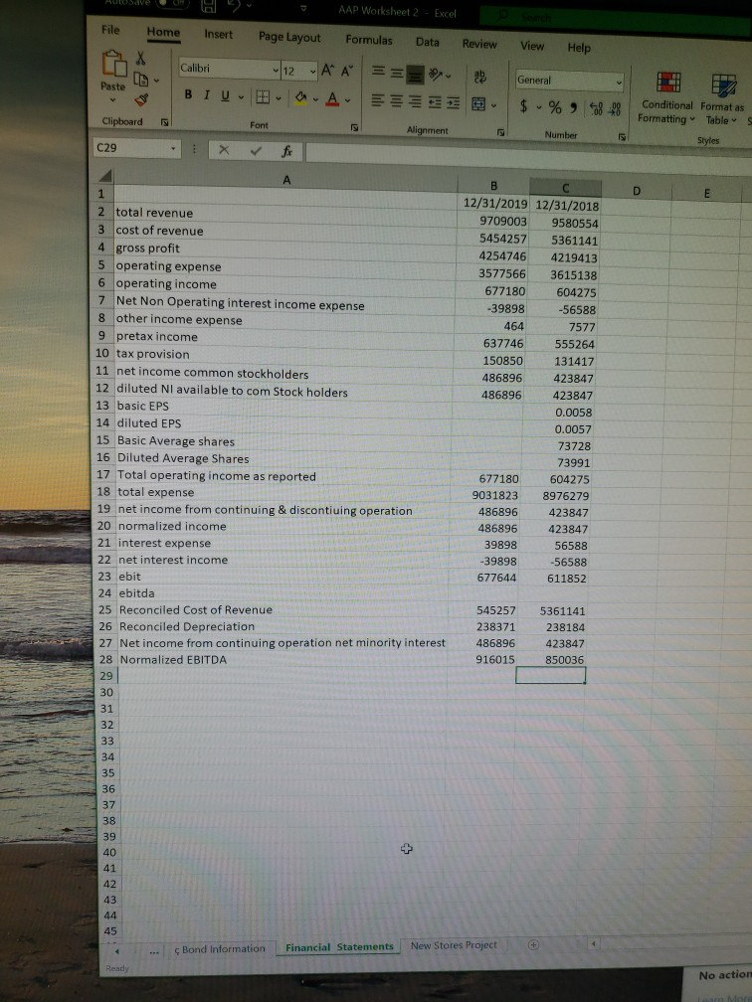Open the font name Calibri dropdown
This screenshot has width=752, height=1002.
click(x=276, y=69)
